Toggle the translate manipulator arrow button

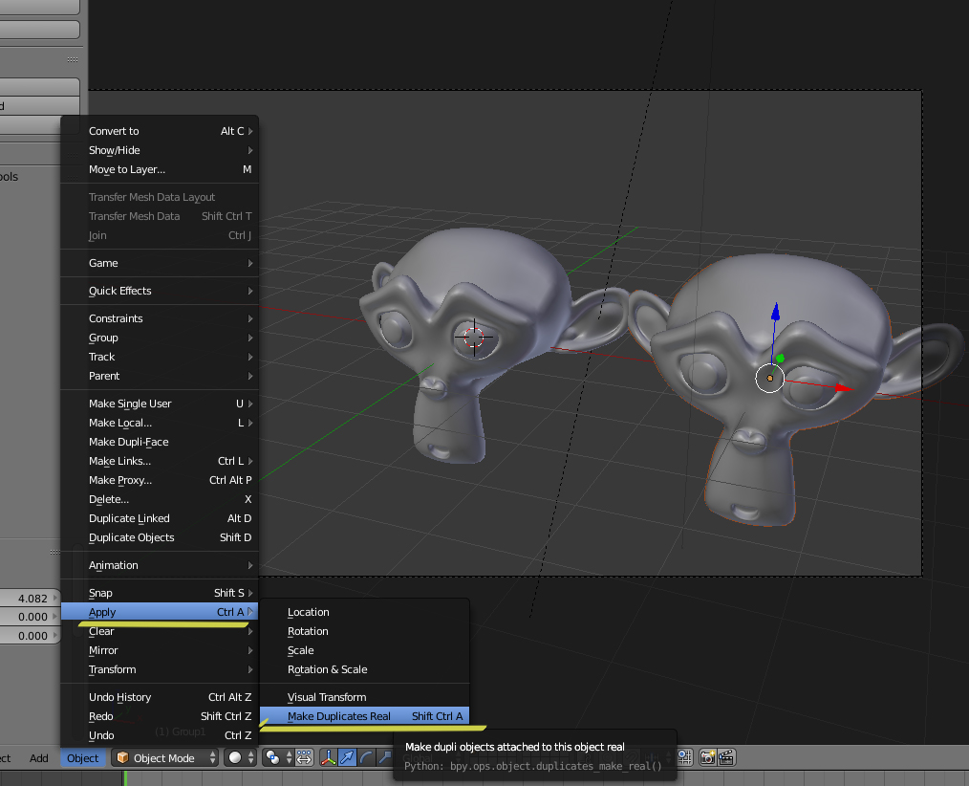pos(346,758)
